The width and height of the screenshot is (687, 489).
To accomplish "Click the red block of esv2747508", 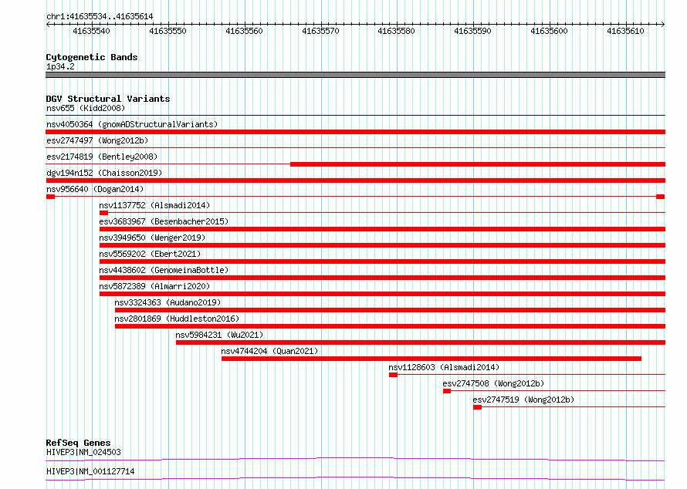I will coord(447,391).
